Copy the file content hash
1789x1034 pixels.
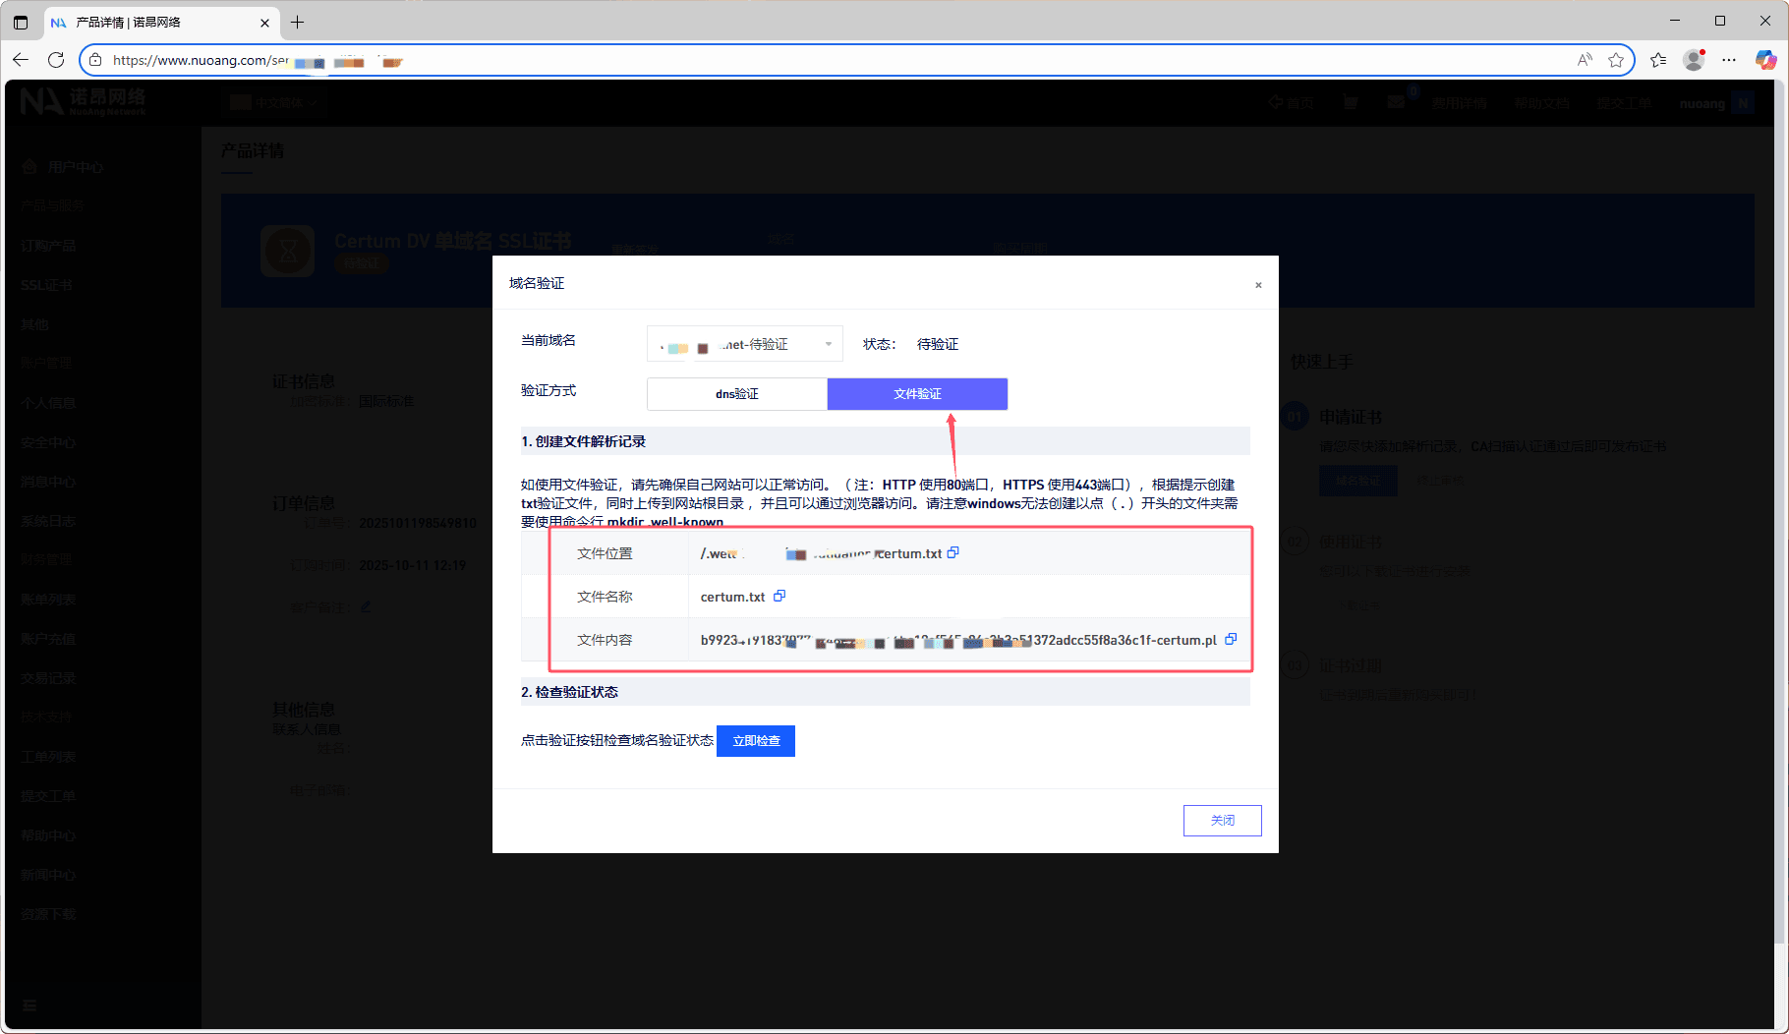pyautogui.click(x=1230, y=640)
